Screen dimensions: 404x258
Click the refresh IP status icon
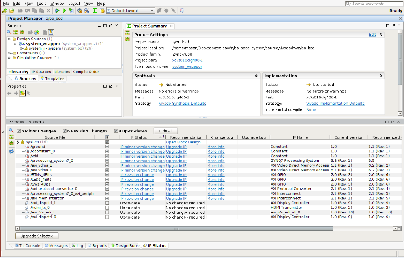click(11, 151)
